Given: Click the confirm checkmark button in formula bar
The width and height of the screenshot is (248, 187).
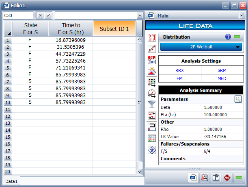Looking at the screenshot, I should [48, 15].
